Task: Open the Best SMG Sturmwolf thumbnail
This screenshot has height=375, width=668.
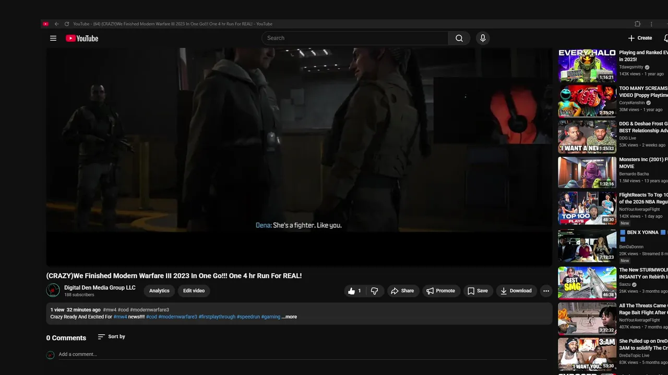Action: click(587, 283)
